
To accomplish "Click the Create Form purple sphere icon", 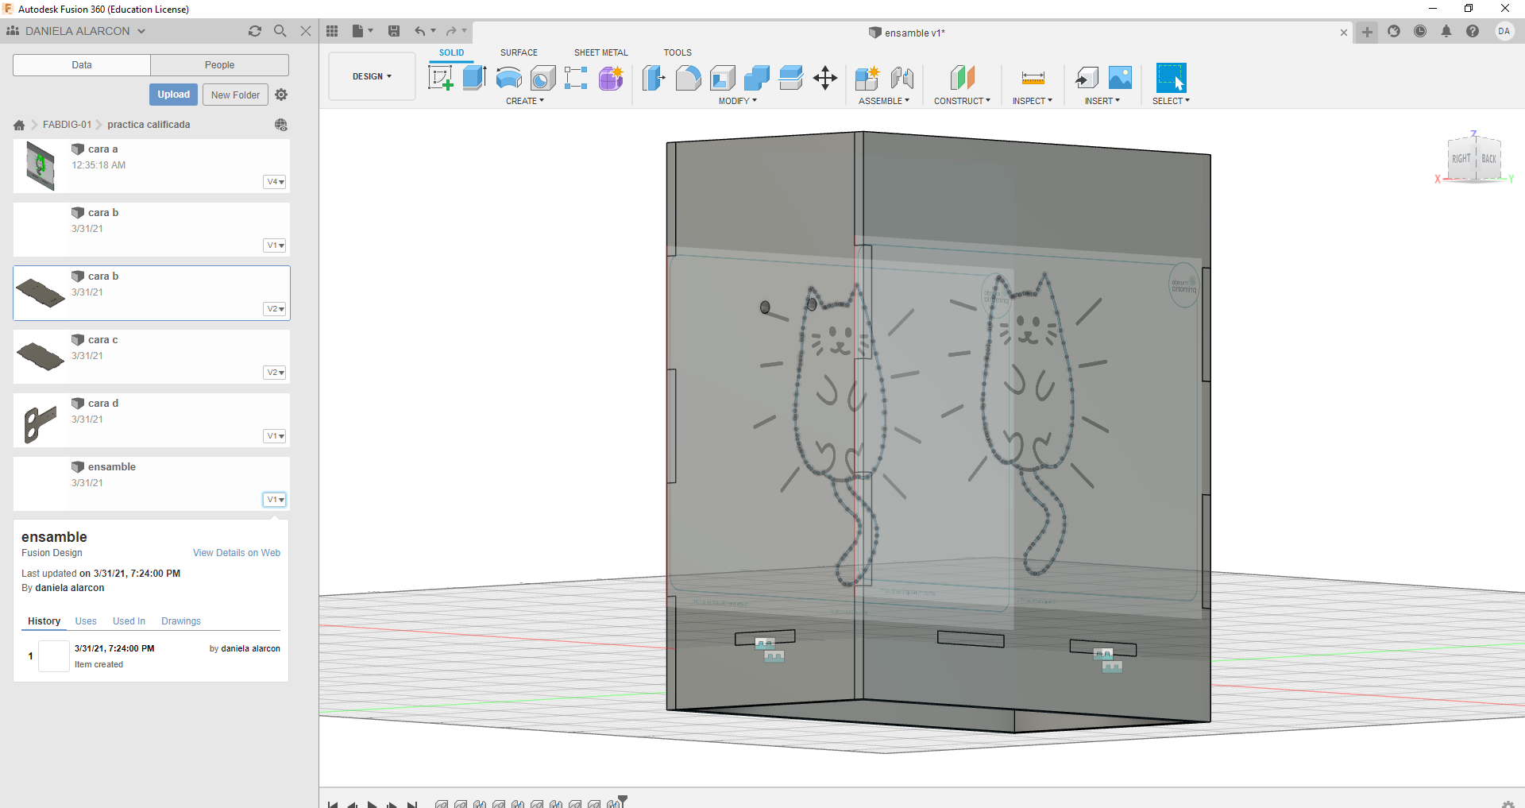I will click(611, 78).
